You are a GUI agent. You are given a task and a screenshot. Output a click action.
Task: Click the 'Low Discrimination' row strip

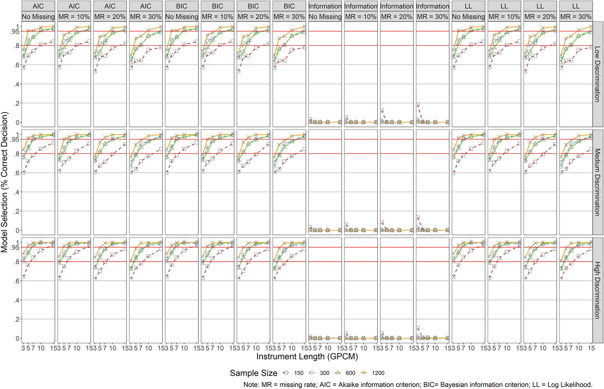tap(598, 74)
